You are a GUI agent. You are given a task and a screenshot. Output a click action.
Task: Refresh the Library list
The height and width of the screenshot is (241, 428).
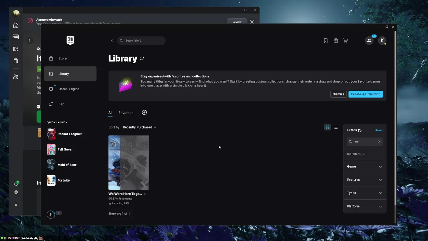[x=142, y=58]
